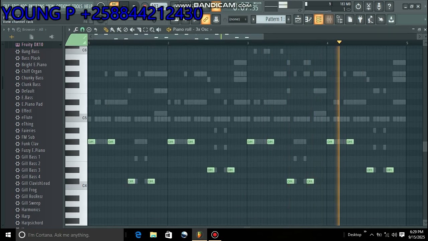This screenshot has width=428, height=241.
Task: Click the scissors one-click audio recording icon
Action: coord(368,6)
